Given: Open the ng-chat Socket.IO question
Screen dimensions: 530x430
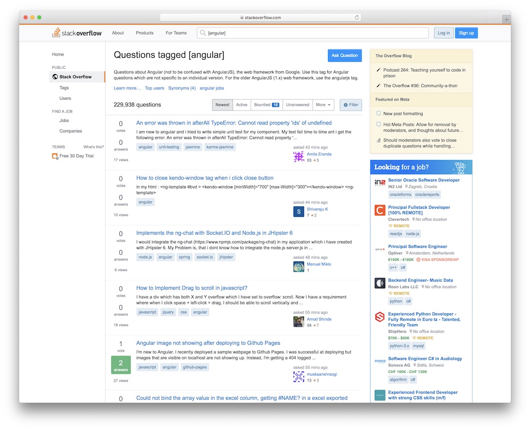Looking at the screenshot, I should click(x=214, y=233).
